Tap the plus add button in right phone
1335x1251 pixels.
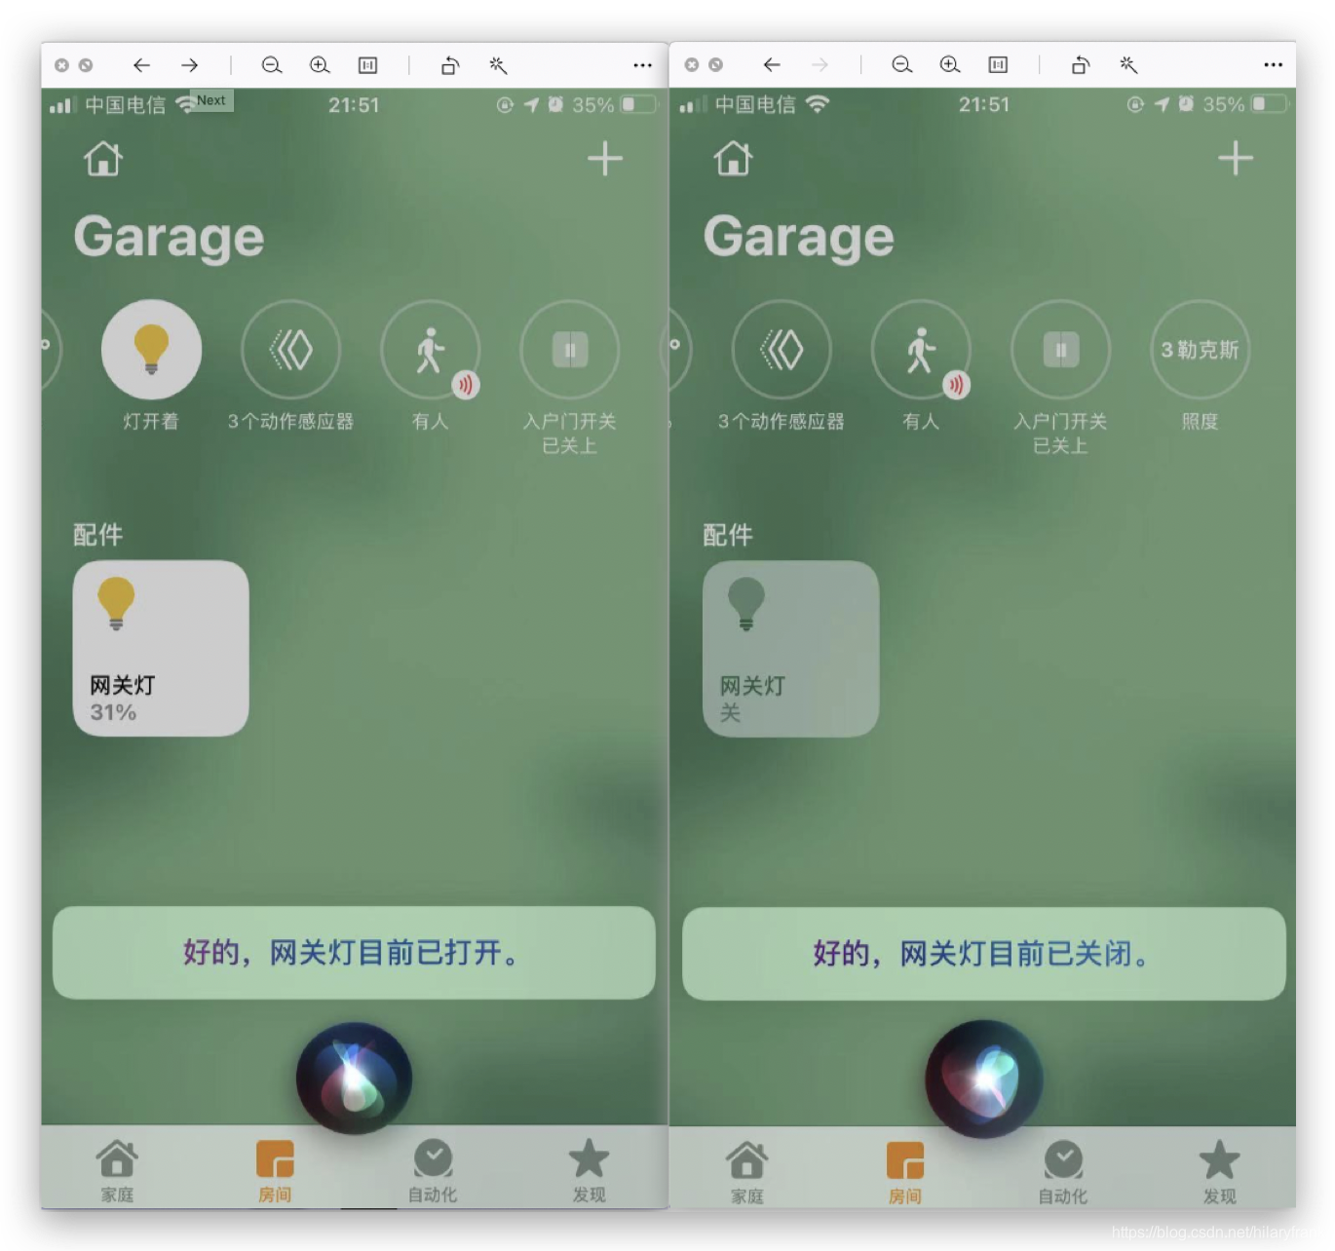click(x=1235, y=158)
